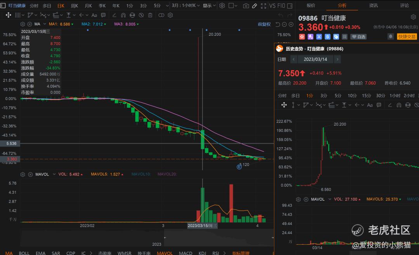Screen dimensions: 419x255
Task: Select 5分 period in history panel
Action: coord(338,96)
